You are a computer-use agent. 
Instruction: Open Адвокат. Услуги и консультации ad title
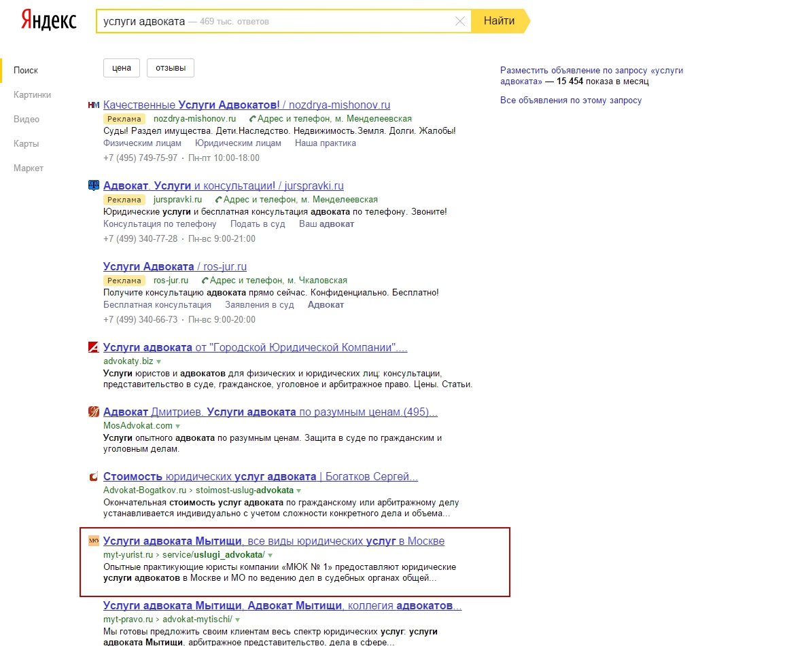point(224,185)
